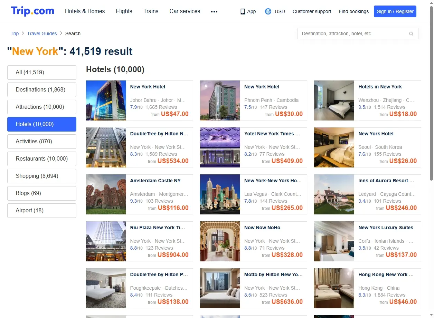This screenshot has width=434, height=318.
Task: Click the US$18.00 price
Action: coord(403,114)
